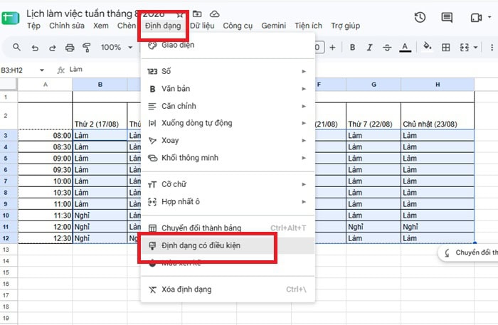Toggle bold formatting
This screenshot has width=498, height=325.
tap(352, 47)
